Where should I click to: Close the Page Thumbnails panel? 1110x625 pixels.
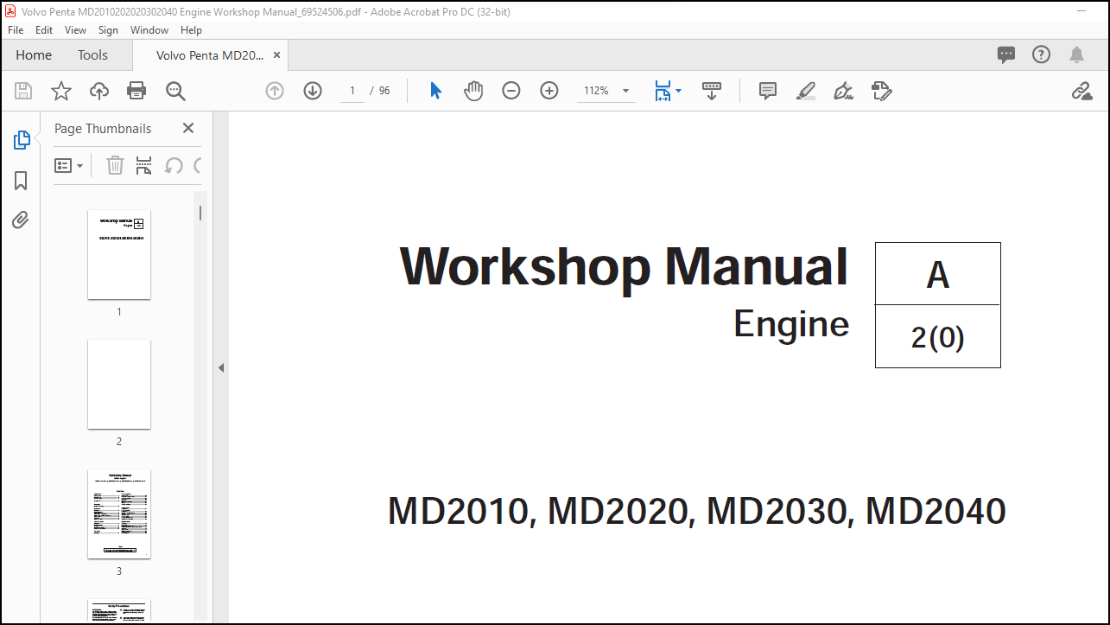click(188, 128)
